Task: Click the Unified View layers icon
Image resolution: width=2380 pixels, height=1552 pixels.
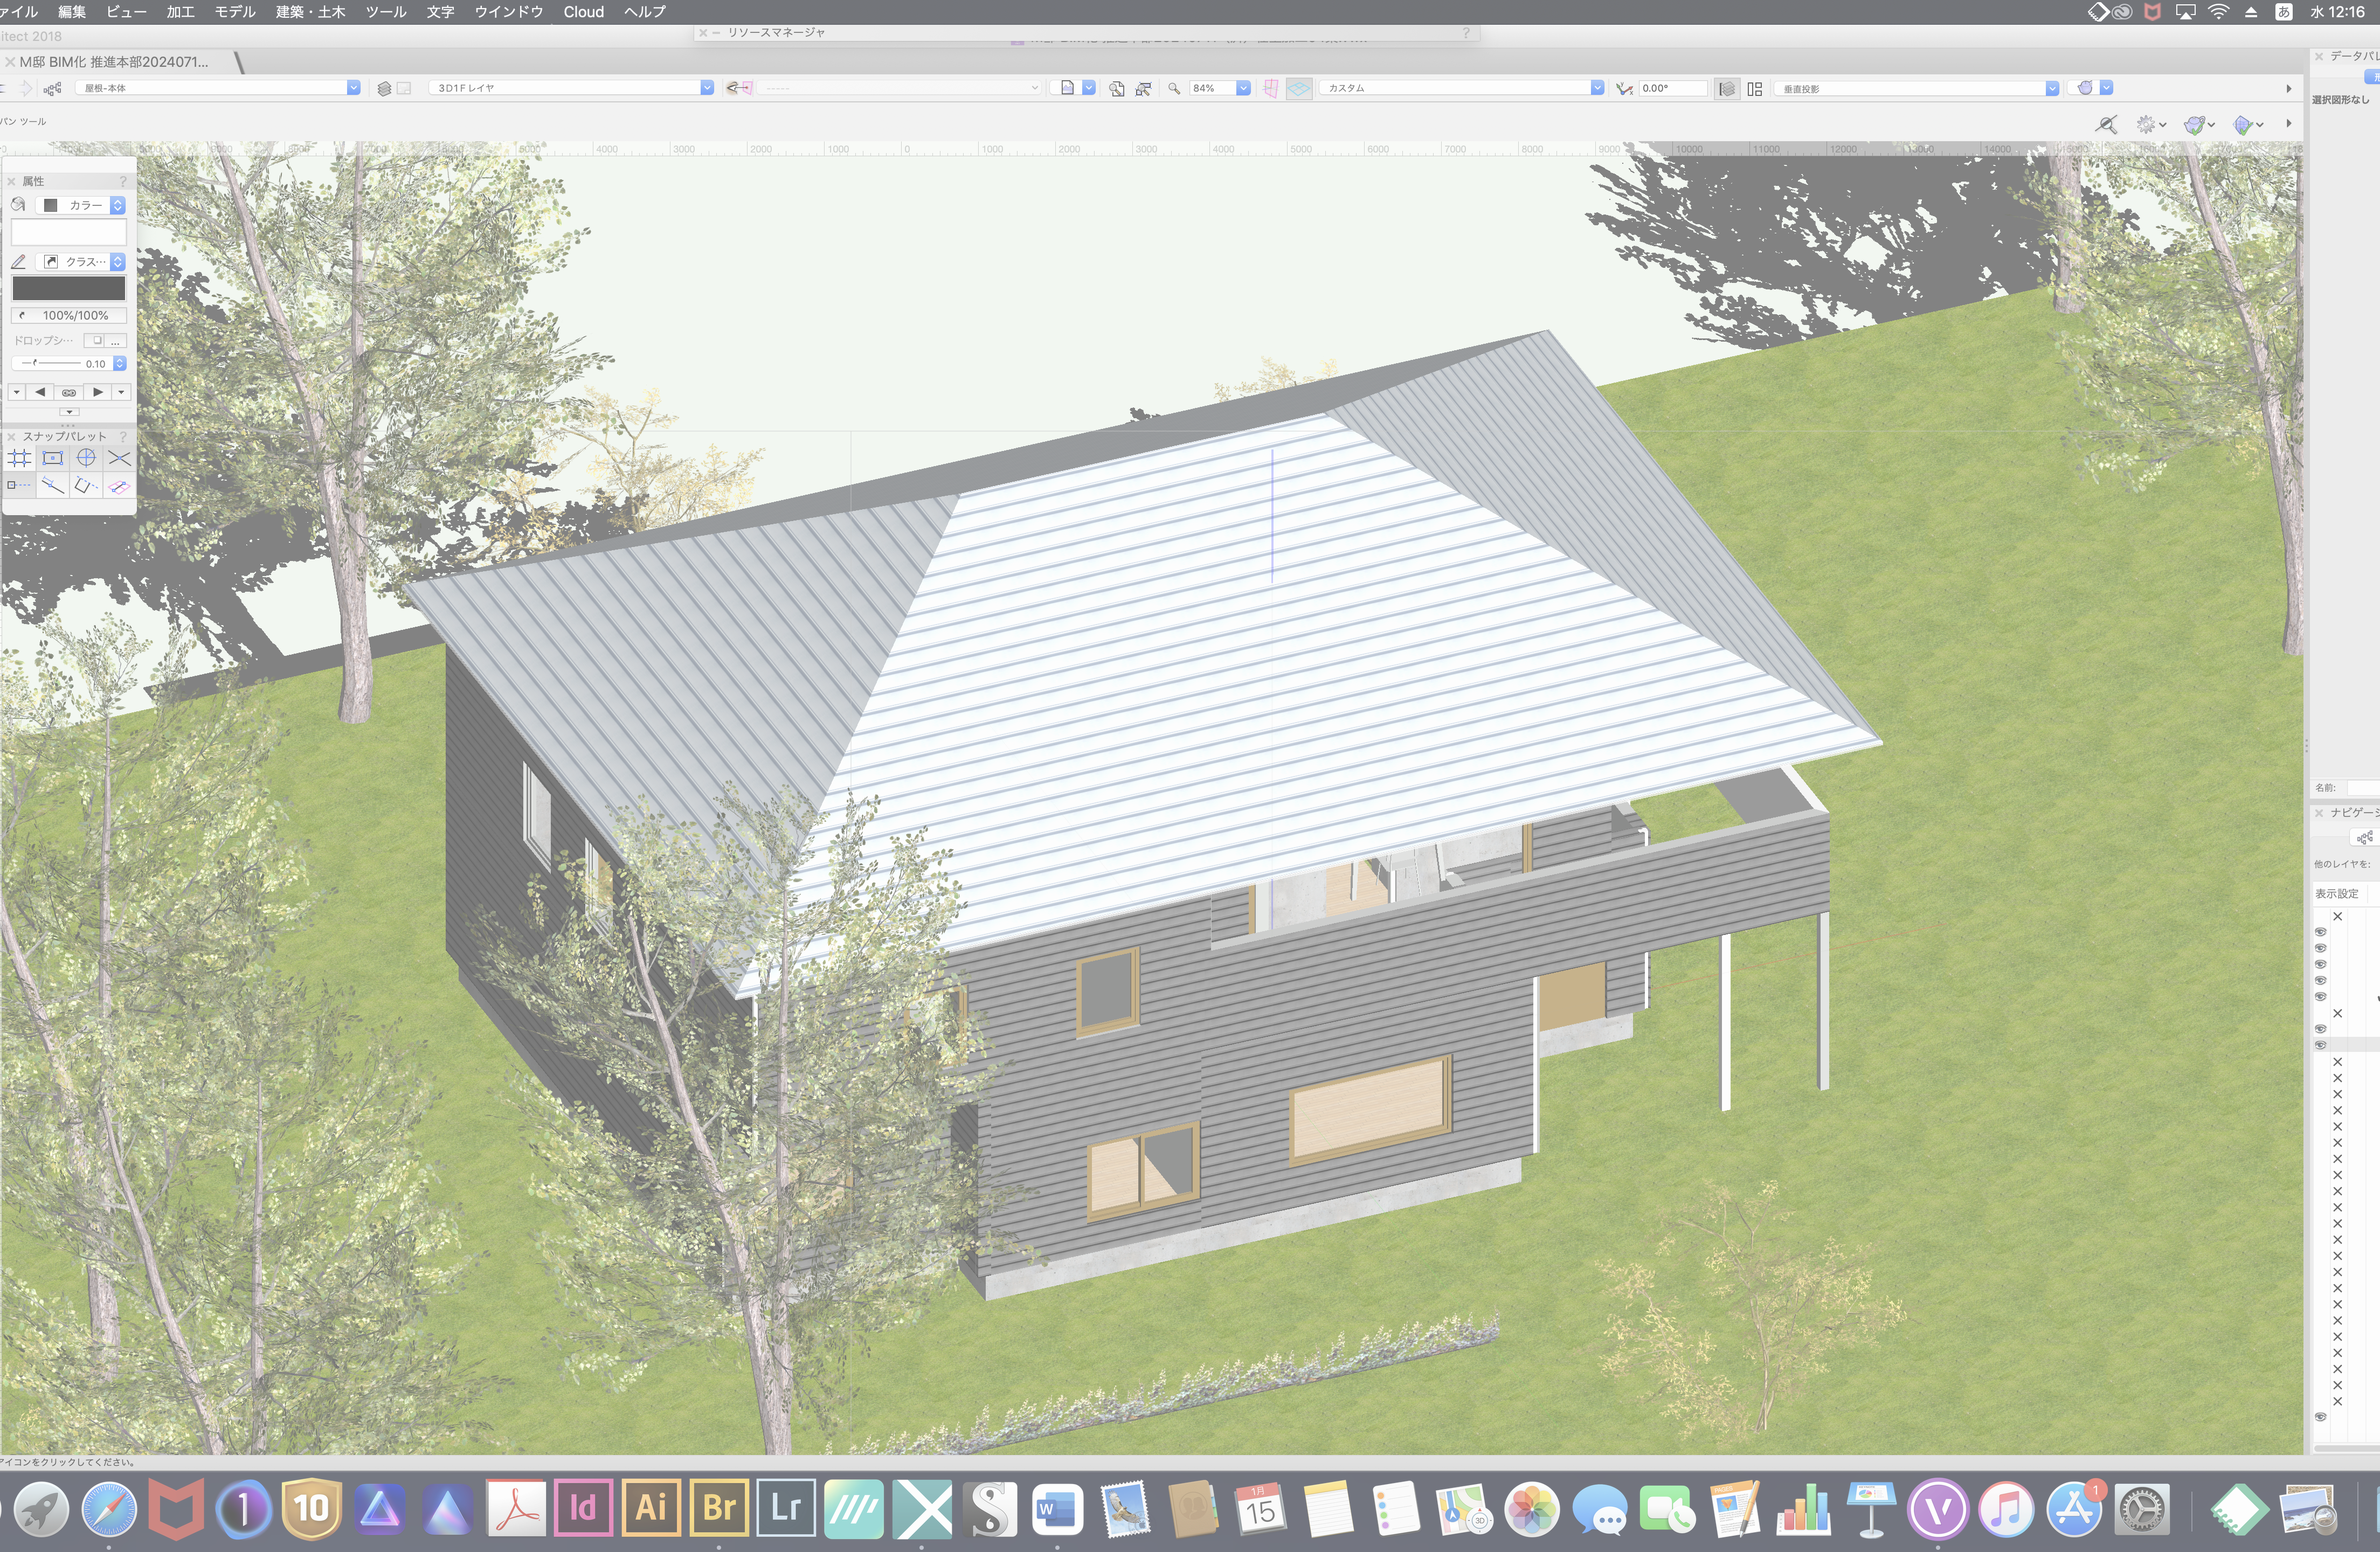Action: coord(1727,88)
